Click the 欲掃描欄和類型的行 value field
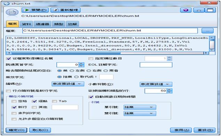The width and height of the screenshot is (221, 136). pyautogui.click(x=156, y=91)
